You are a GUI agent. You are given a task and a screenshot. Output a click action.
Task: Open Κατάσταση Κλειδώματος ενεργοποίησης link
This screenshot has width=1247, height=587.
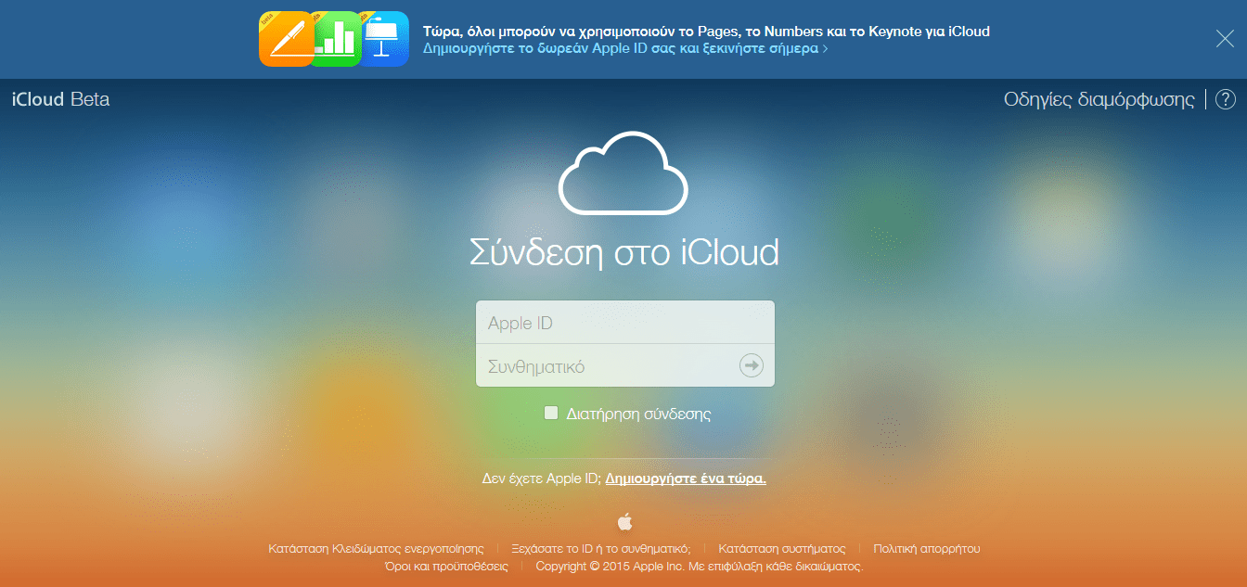click(x=376, y=548)
